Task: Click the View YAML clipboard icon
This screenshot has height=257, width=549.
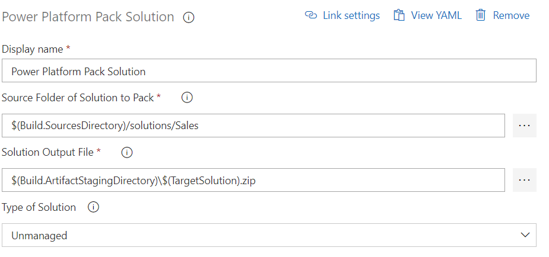Action: click(x=399, y=15)
